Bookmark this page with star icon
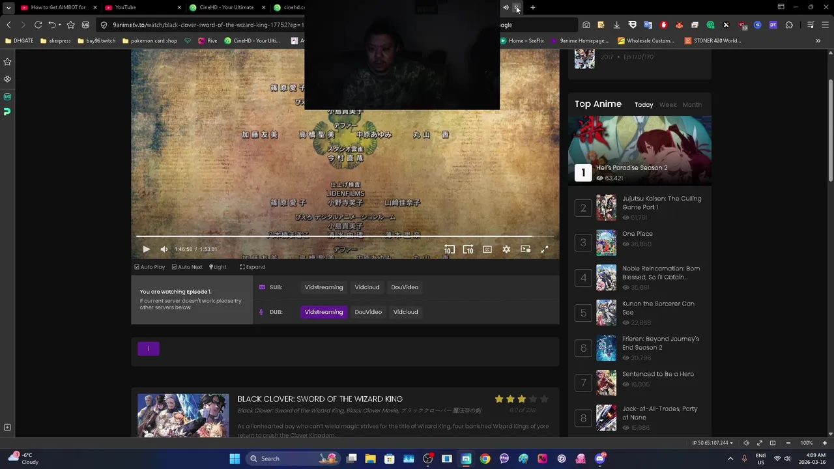The height and width of the screenshot is (469, 834). [x=70, y=25]
